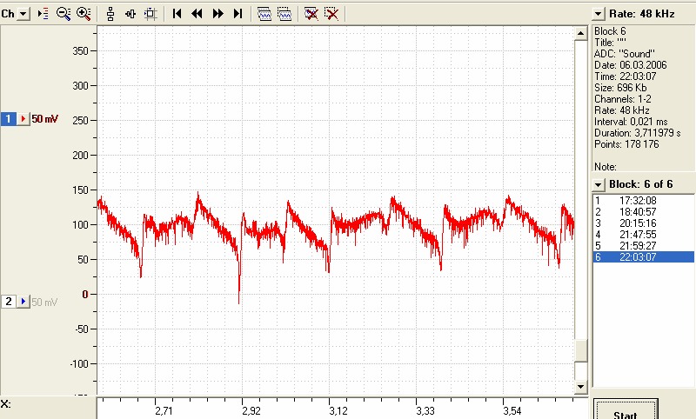Zoom in with the plus magnifier
696x419 pixels.
pyautogui.click(x=84, y=14)
